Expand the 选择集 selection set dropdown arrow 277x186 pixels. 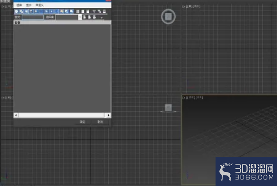(x=80, y=17)
